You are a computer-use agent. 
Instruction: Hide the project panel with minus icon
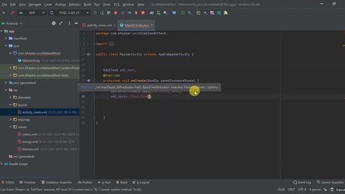[x=76, y=23]
